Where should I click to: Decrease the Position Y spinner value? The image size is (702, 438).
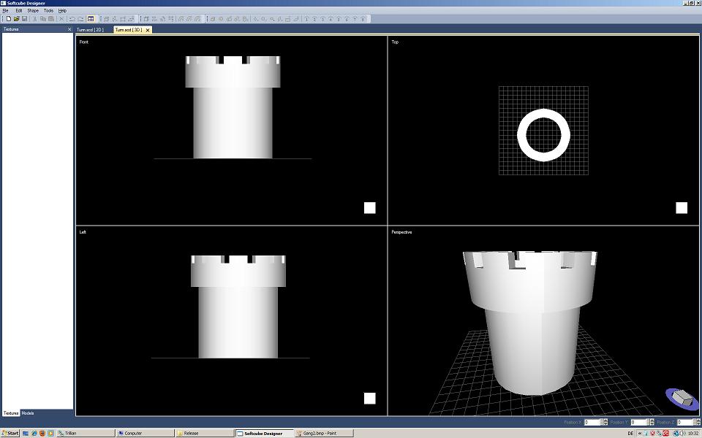[x=652, y=424]
